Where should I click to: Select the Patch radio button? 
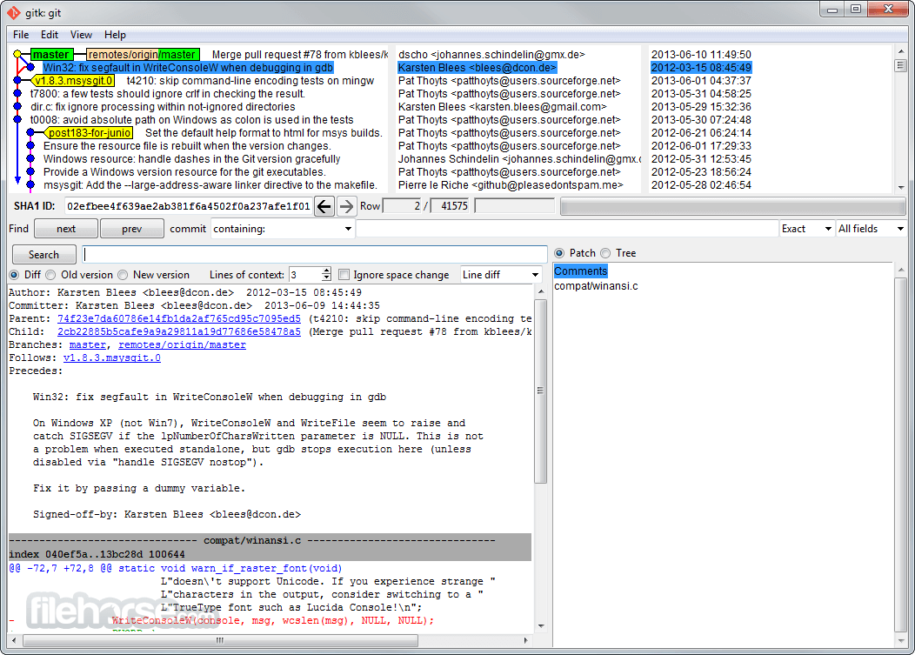559,253
